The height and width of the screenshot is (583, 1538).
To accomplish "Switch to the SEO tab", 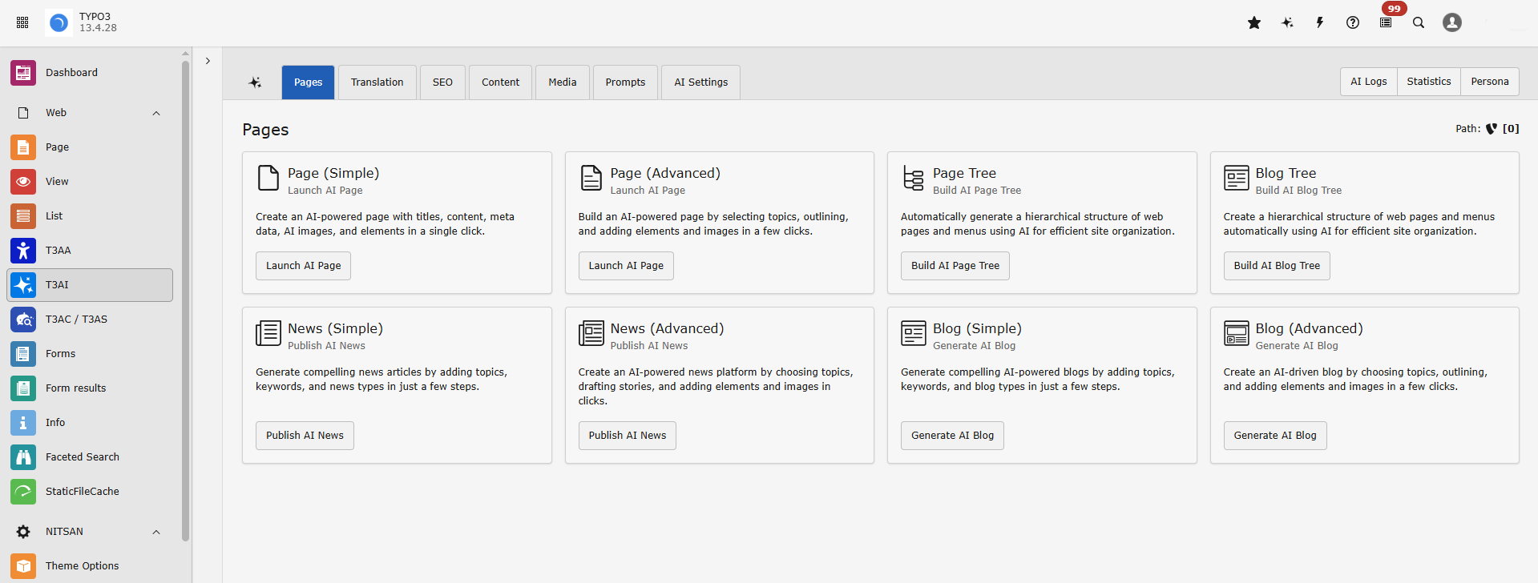I will (x=442, y=82).
